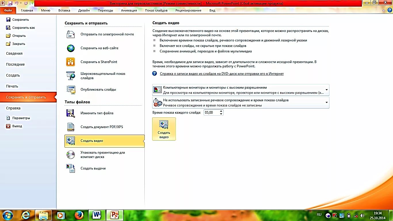Screen dimensions: 393x221
Task: Expand the Компьютерные мониторы resolution dropdown
Action: tap(327, 90)
